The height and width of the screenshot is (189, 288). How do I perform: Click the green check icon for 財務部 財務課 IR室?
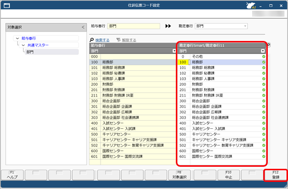(264, 96)
